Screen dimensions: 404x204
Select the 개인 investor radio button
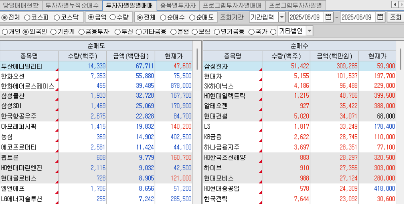point(5,32)
